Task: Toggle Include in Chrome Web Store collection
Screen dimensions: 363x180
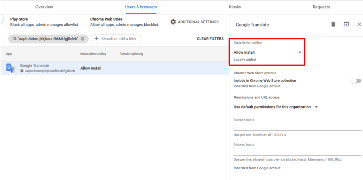Action: pos(356,81)
